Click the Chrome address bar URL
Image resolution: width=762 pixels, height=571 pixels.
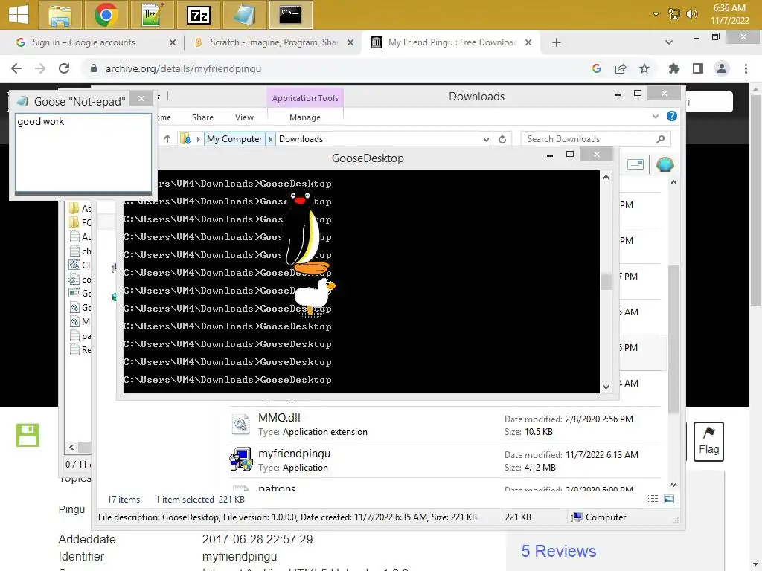183,68
